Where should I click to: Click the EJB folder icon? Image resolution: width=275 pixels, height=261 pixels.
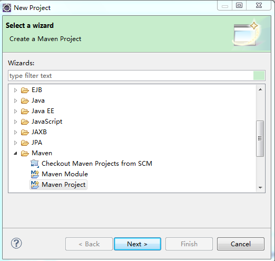(x=25, y=90)
